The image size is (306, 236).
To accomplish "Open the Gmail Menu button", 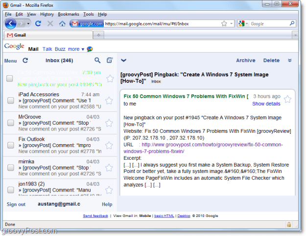I will tap(11, 61).
